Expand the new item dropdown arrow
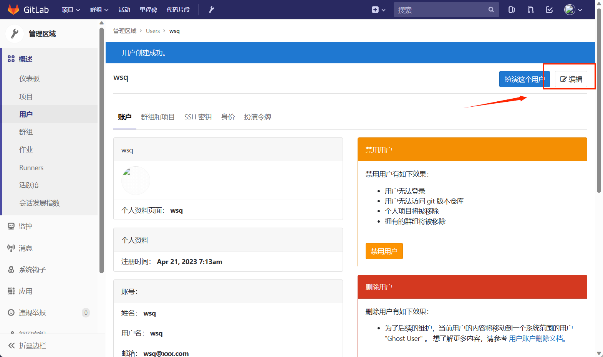 [384, 10]
